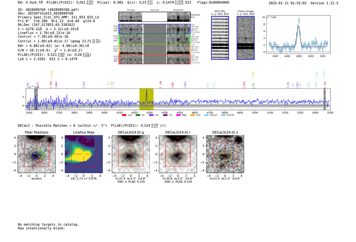Click the 'ID: 4028999760' line

tap(48, 10)
